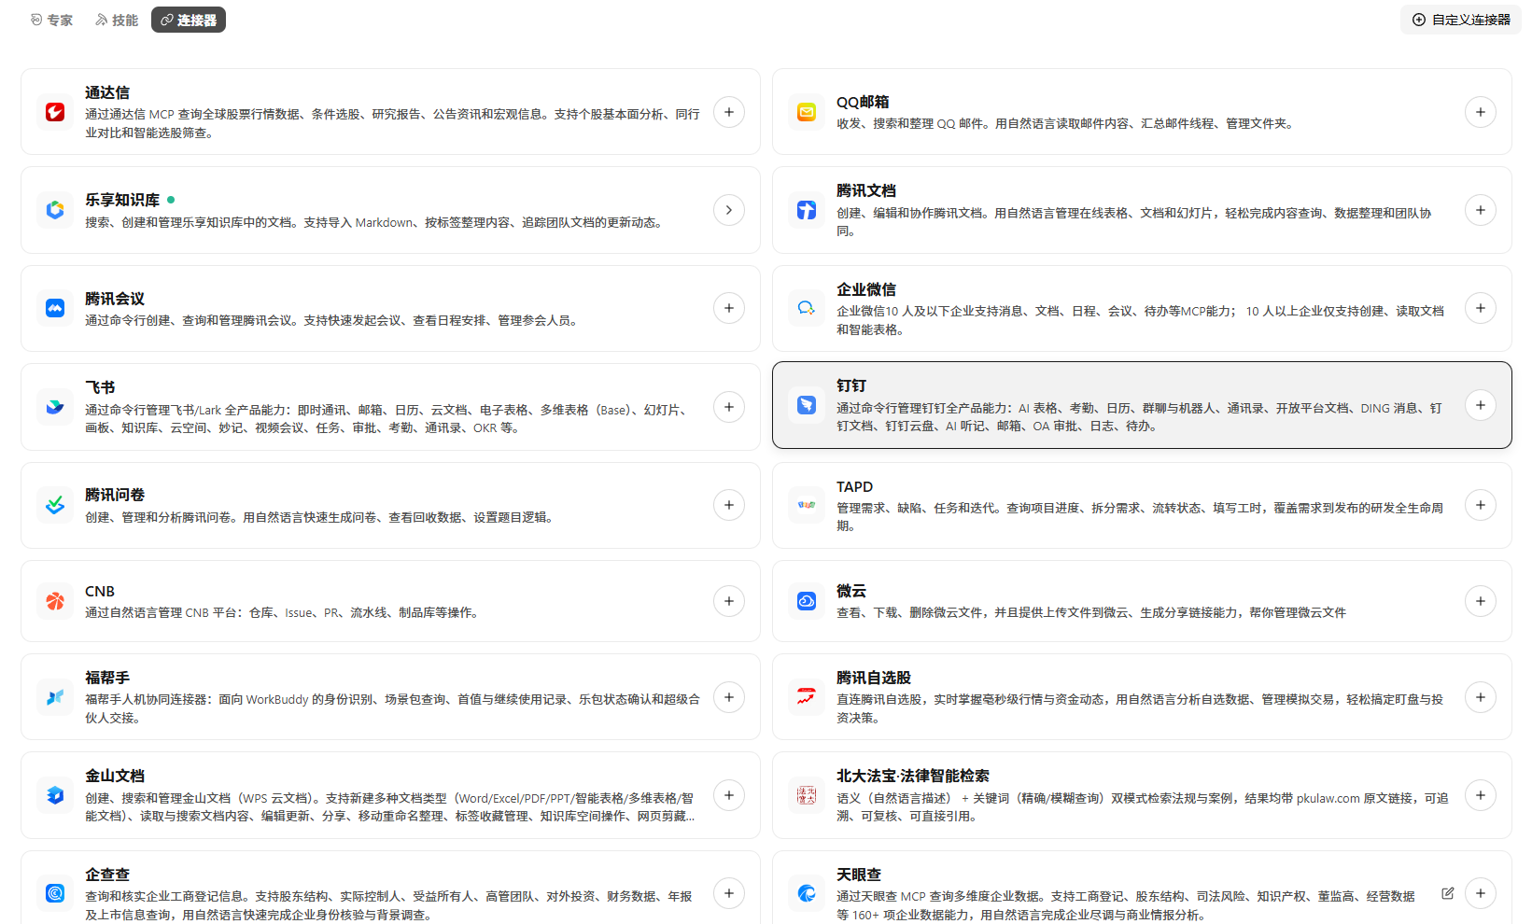This screenshot has width=1532, height=924.
Task: Add the 天眼查 connector with plus button
Action: point(1481,893)
